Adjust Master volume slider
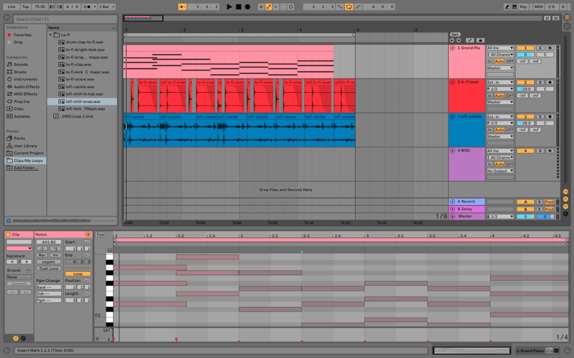Viewport: 574px width, 358px height. click(525, 217)
